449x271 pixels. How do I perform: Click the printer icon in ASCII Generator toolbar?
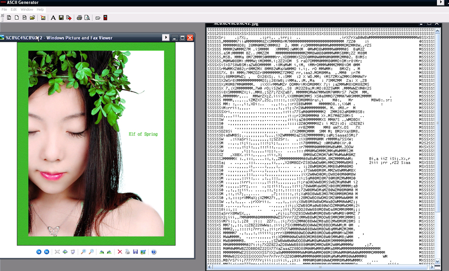[79, 18]
